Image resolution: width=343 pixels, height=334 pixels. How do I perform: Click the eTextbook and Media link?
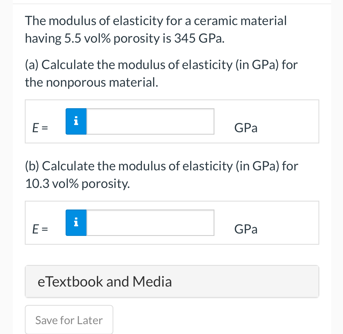point(105,281)
